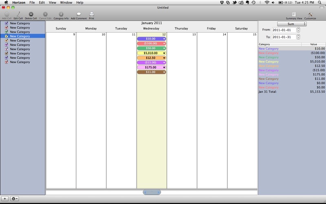Image resolution: width=326 pixels, height=204 pixels.
Task: Select the summary row valued $12.50
Action: (x=292, y=66)
